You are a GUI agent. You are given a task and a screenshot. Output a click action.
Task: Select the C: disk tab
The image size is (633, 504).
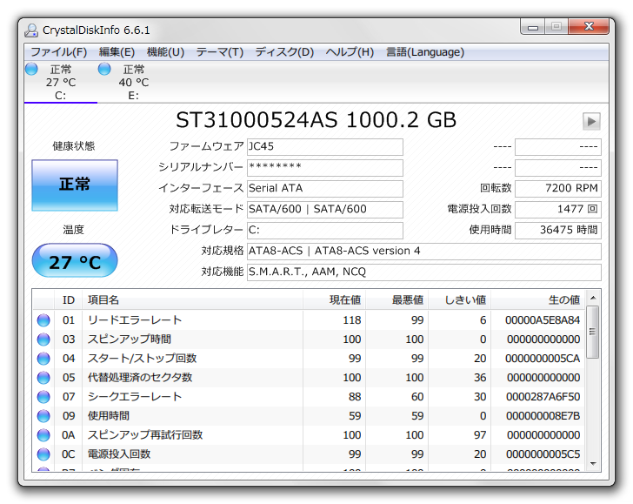tap(61, 82)
